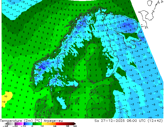Click the Temperature (2m) title text
The image size is (165, 127).
[x=16, y=121]
